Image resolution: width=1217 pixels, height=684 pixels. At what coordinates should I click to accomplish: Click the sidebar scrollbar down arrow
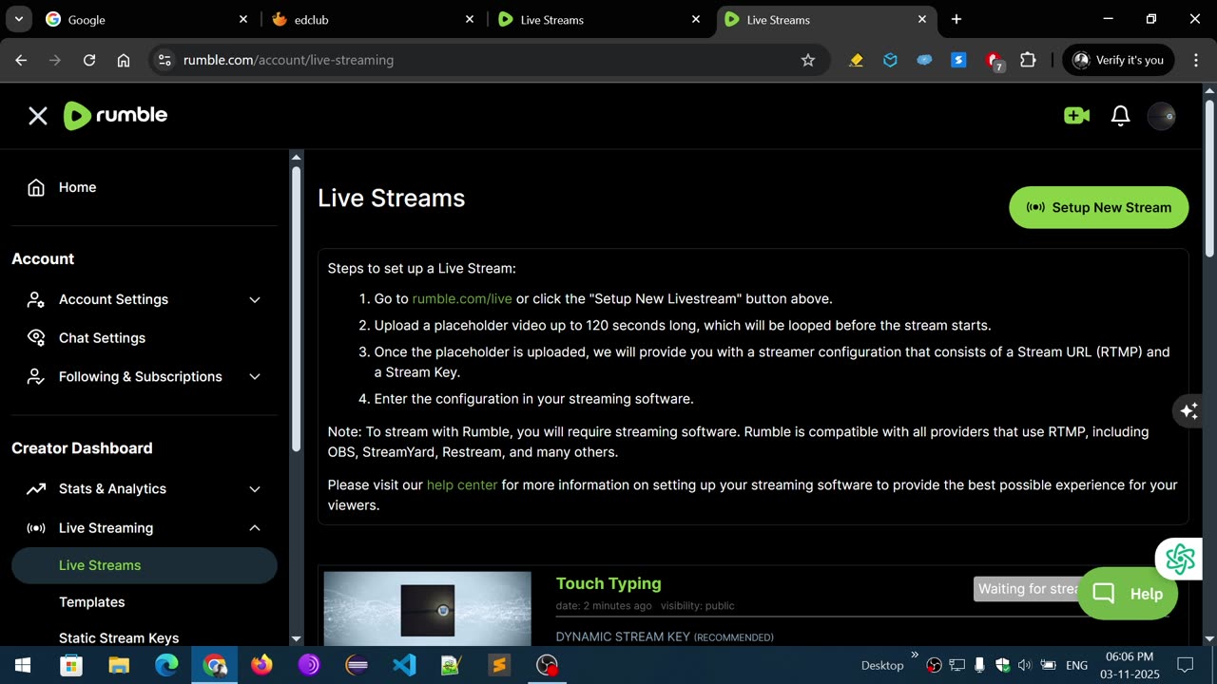click(x=296, y=639)
